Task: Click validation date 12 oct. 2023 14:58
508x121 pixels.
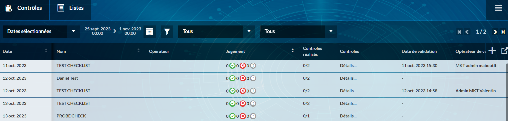Action: [419, 91]
